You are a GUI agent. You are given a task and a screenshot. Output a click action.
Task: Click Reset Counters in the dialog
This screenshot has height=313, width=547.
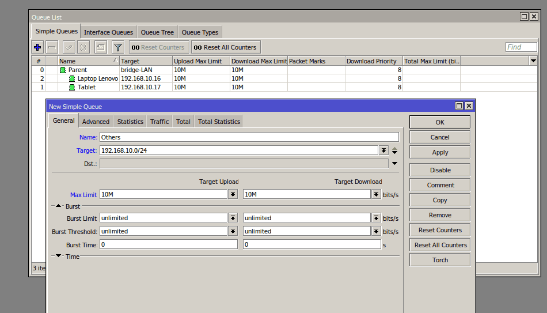439,230
